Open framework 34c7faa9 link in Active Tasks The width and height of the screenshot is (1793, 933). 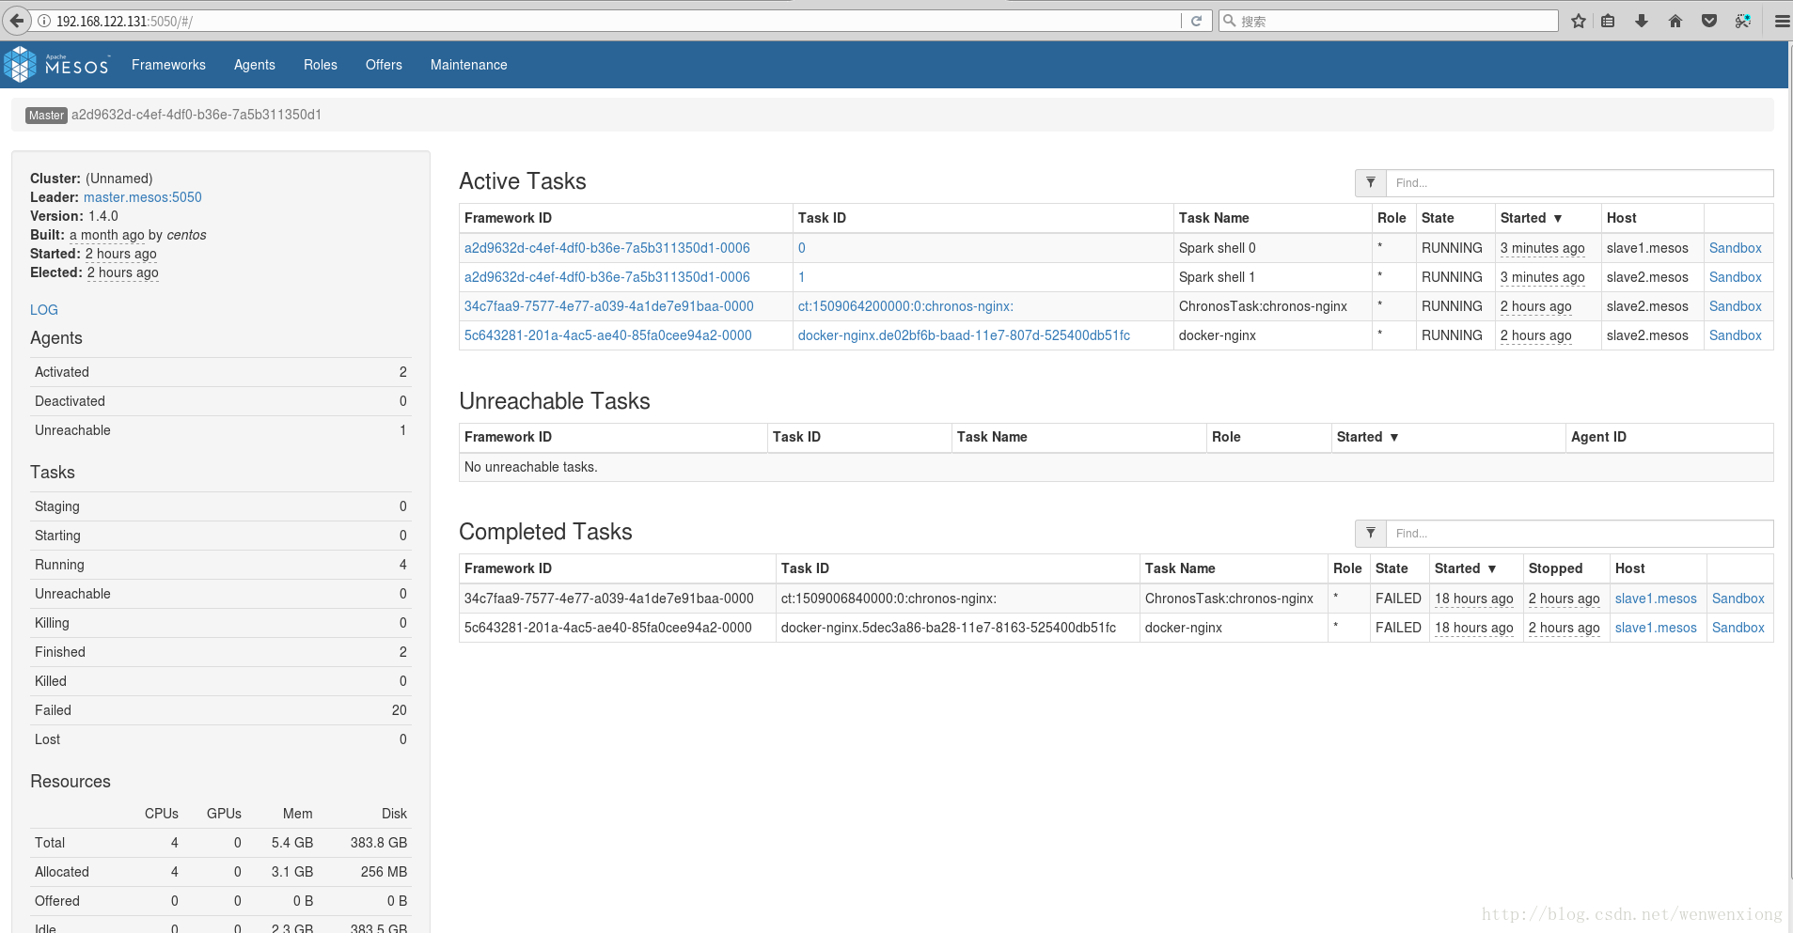[x=609, y=306]
